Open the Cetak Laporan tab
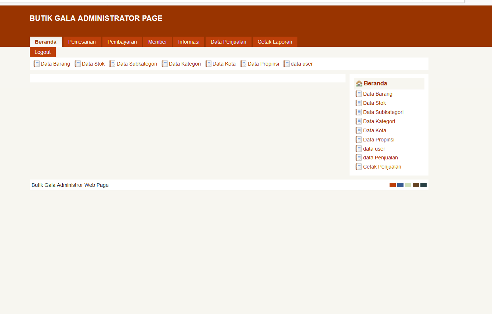The image size is (492, 314). coord(275,41)
